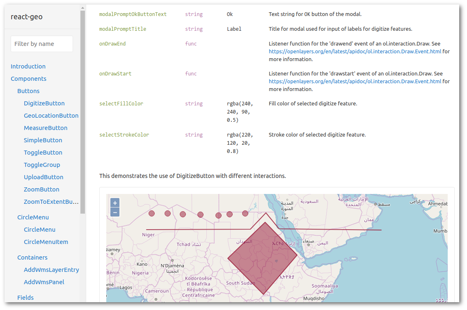467x310 pixels.
Task: Click the 'Cameroun' label on the map
Action: pyautogui.click(x=157, y=291)
